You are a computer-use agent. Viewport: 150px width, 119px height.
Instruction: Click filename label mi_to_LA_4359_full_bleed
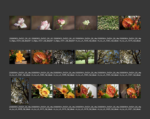tap(86, 41)
